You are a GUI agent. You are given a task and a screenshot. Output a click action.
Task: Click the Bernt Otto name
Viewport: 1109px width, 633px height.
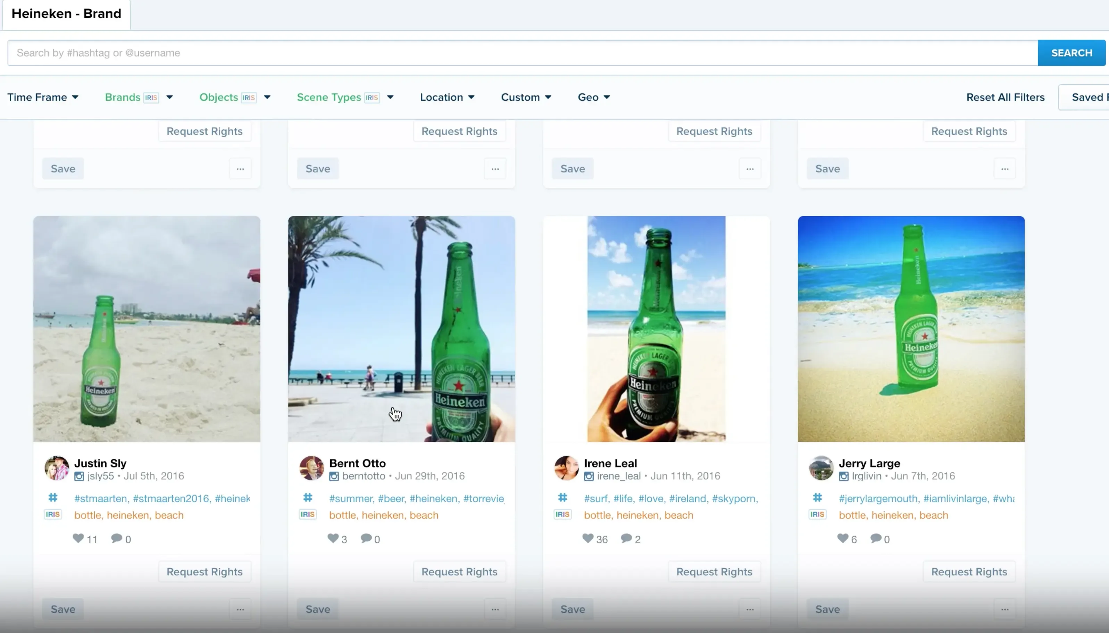pos(358,463)
